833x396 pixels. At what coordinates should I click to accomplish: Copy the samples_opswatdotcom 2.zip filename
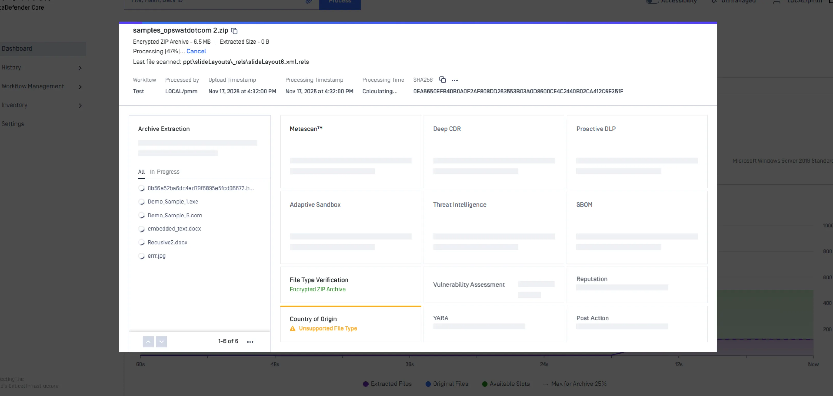point(235,31)
